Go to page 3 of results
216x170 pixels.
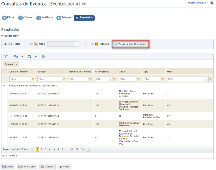[x=46, y=149]
